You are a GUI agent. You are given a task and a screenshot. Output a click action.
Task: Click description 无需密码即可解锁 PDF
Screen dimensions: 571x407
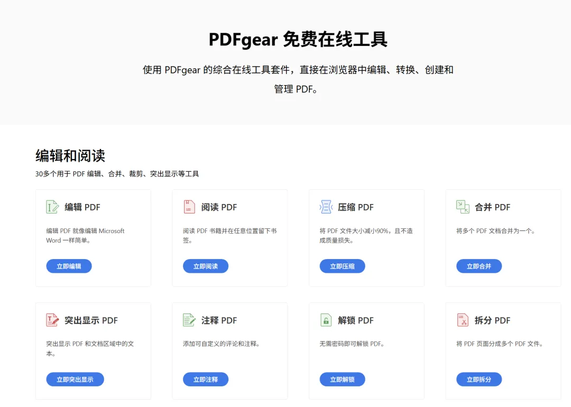click(x=352, y=344)
